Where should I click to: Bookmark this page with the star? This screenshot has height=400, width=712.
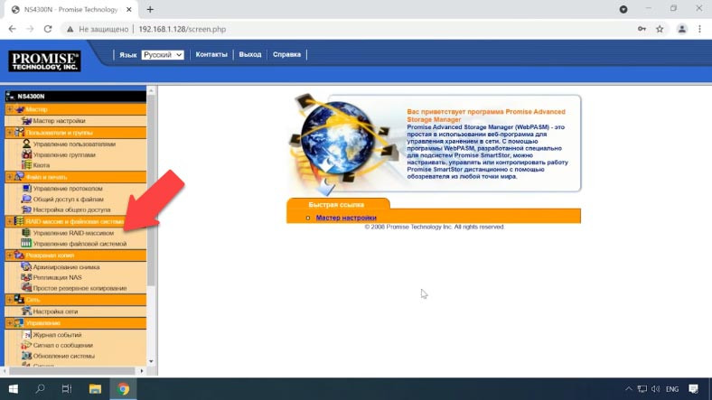tap(660, 29)
